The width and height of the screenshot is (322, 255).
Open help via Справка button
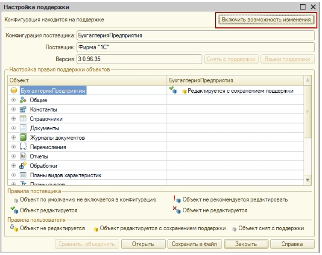[x=292, y=244]
